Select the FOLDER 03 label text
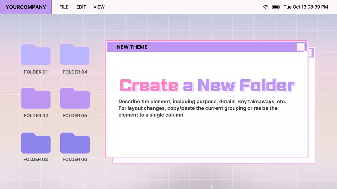This screenshot has height=189, width=337. [x=36, y=159]
